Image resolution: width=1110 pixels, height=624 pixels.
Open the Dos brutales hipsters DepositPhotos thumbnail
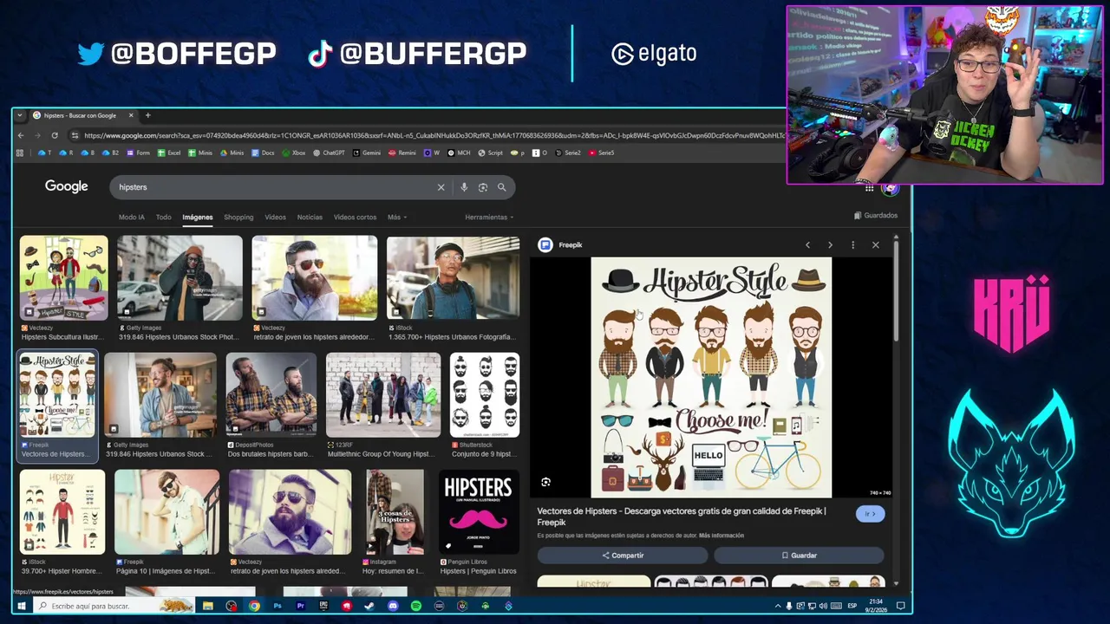[271, 394]
